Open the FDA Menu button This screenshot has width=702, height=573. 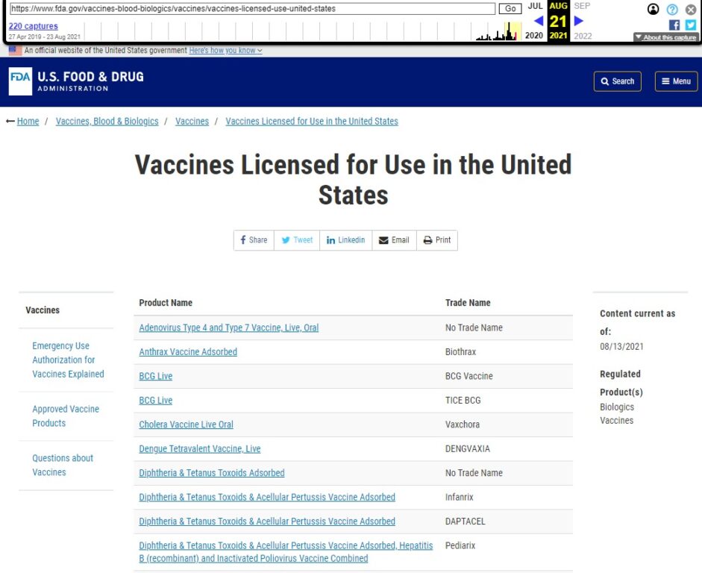pos(676,81)
